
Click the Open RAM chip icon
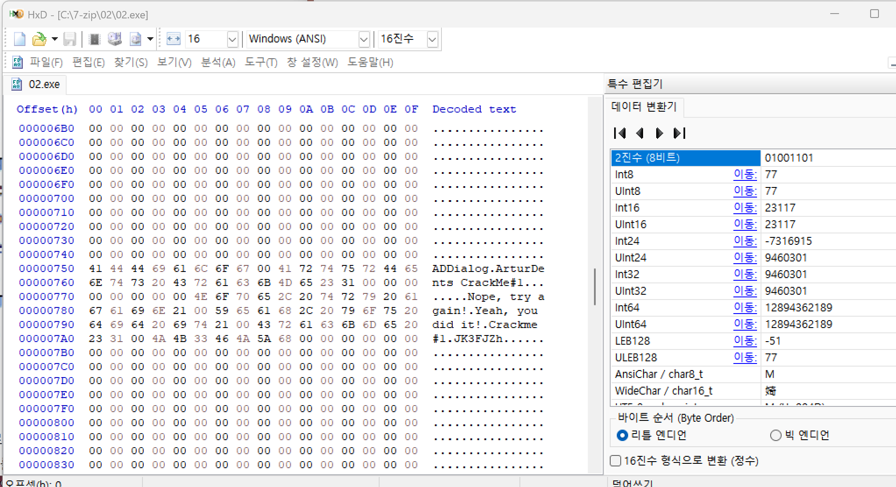(94, 39)
